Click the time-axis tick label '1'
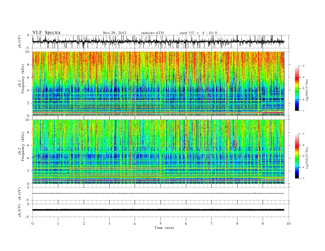 point(58,224)
